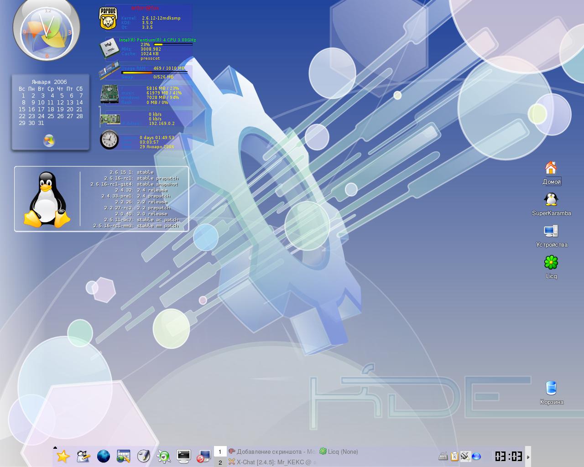This screenshot has height=467, width=584.
Task: Click the '2.6.11-ac7: stable ac patch' line
Action: [141, 220]
